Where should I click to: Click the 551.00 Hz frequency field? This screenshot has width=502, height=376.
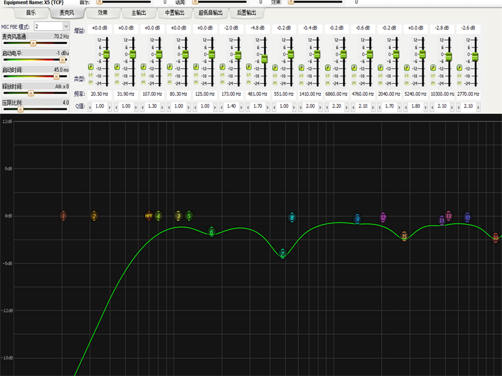[x=284, y=95]
